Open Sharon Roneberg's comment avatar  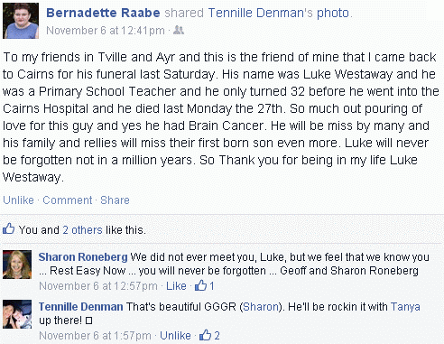point(17,265)
